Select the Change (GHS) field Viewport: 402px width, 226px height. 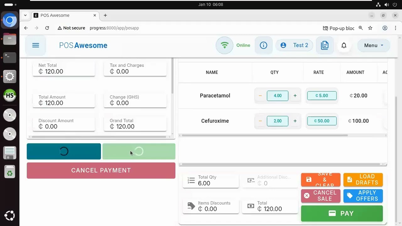[x=135, y=100]
